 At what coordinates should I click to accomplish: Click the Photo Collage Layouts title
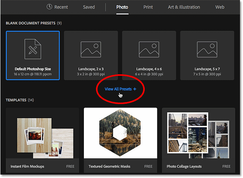184,166
